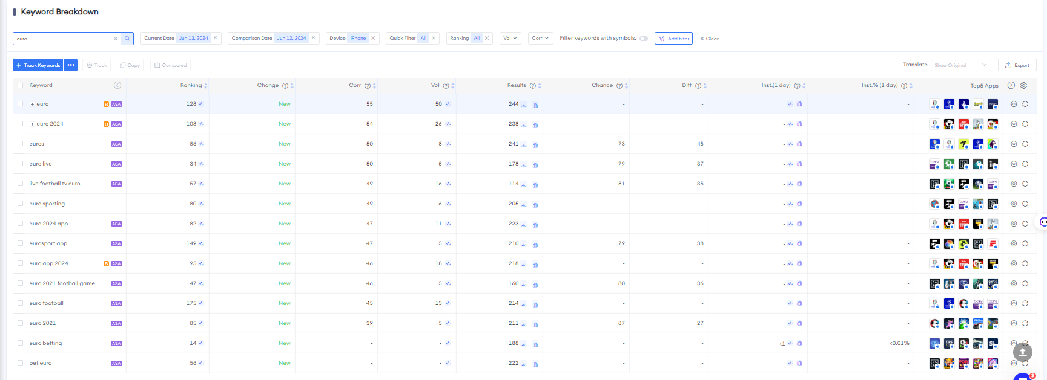Viewport: 1047px width, 380px height.
Task: Open installs store icon for eurosport app
Action: 799,243
